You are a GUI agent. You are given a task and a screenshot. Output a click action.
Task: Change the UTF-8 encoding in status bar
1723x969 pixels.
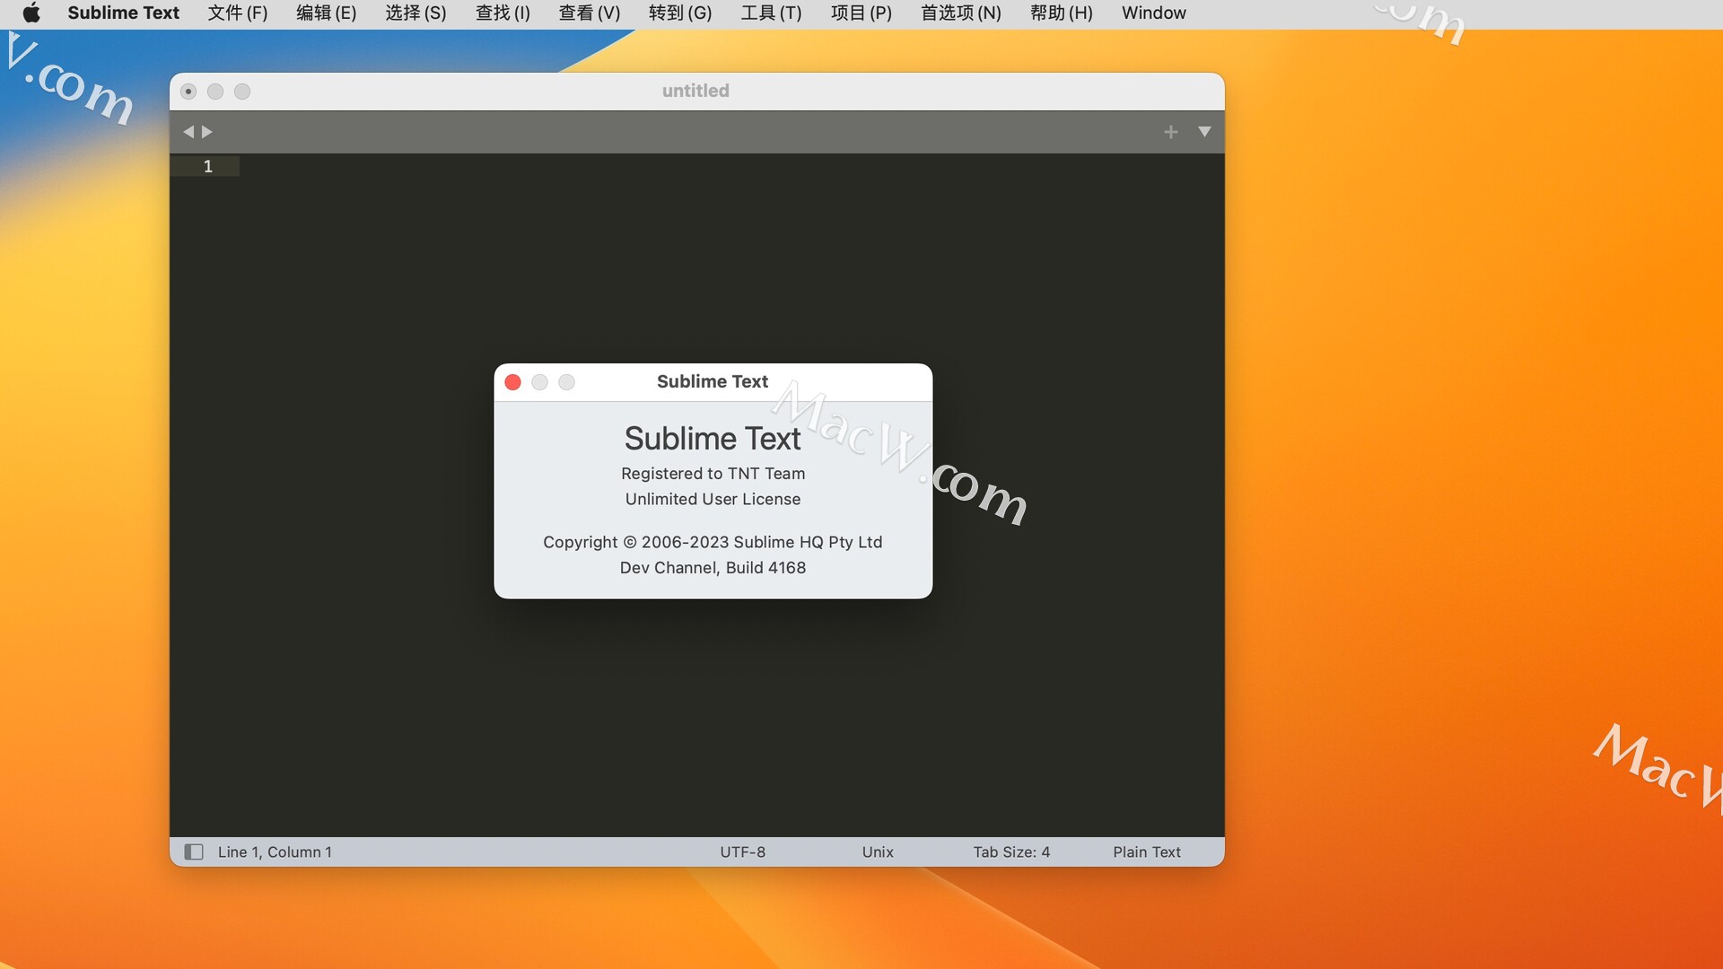coord(742,851)
